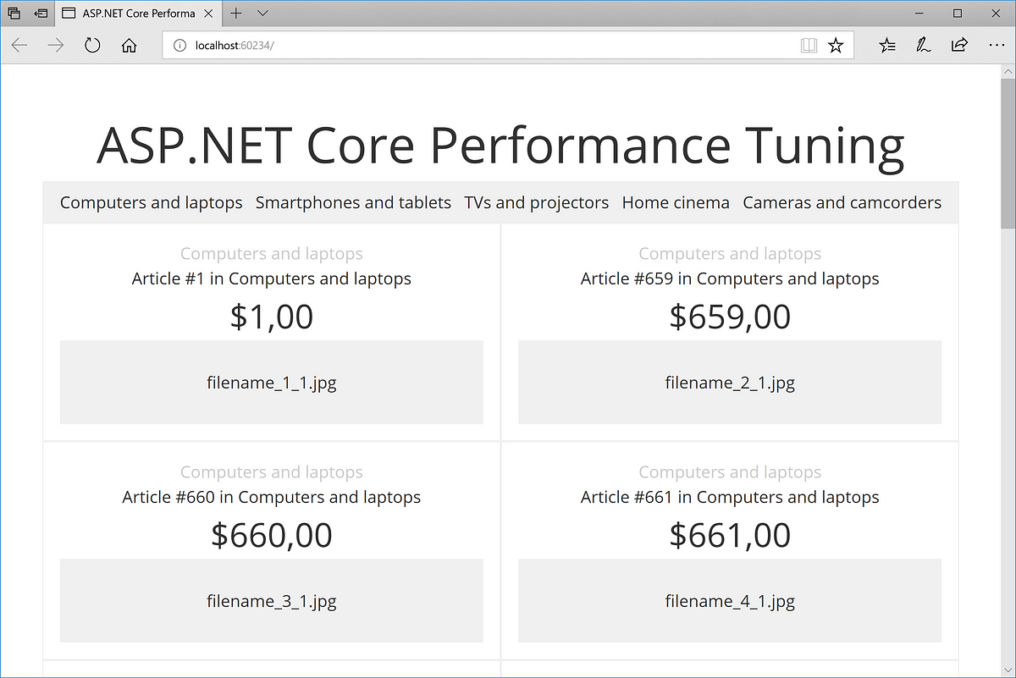Open the Favorites hub icon
Image resolution: width=1016 pixels, height=678 pixels.
886,46
